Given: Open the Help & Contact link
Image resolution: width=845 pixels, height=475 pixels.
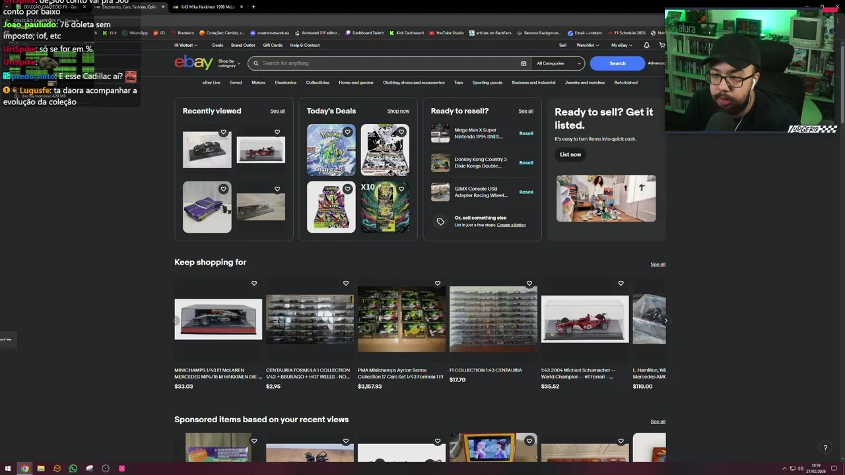Looking at the screenshot, I should [305, 46].
